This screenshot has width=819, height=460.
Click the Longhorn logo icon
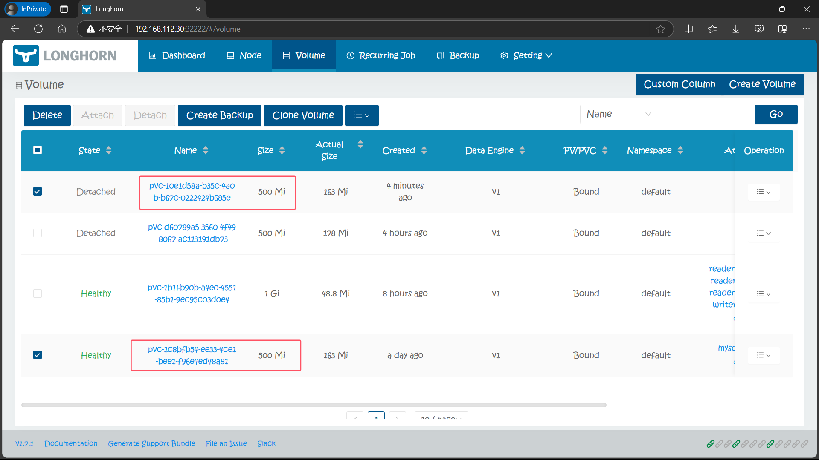click(26, 56)
